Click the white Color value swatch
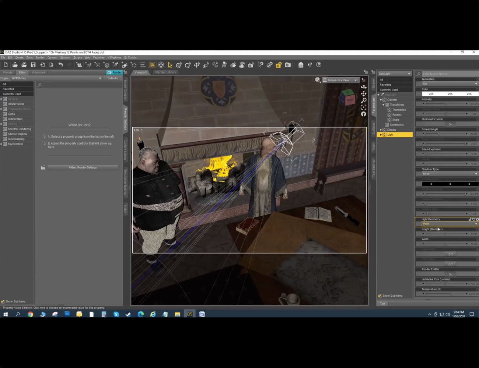 tap(450, 94)
